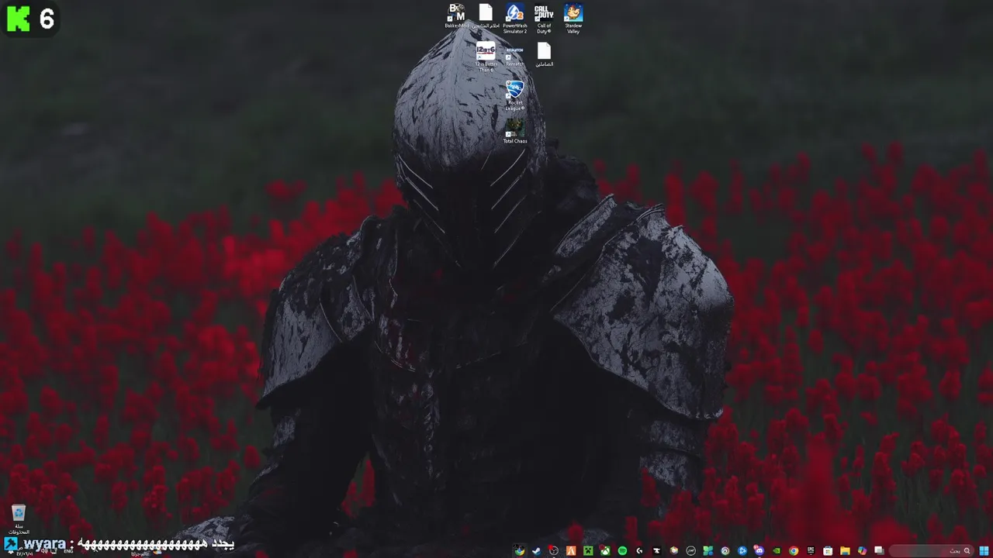The width and height of the screenshot is (993, 558).
Task: Open Google Chrome next to Epic Games
Action: tap(793, 551)
